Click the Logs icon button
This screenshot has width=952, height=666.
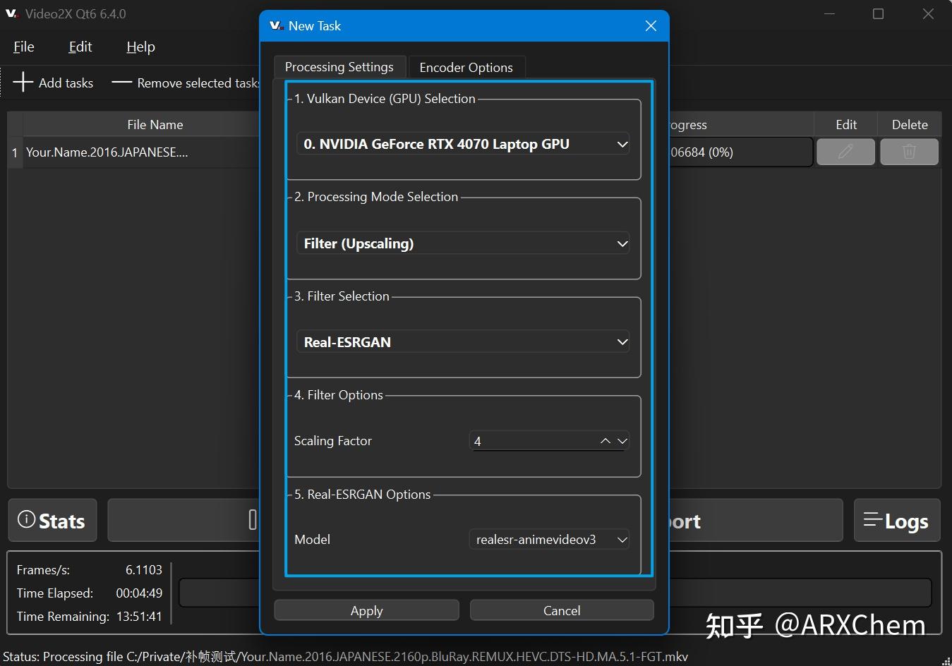(x=873, y=521)
